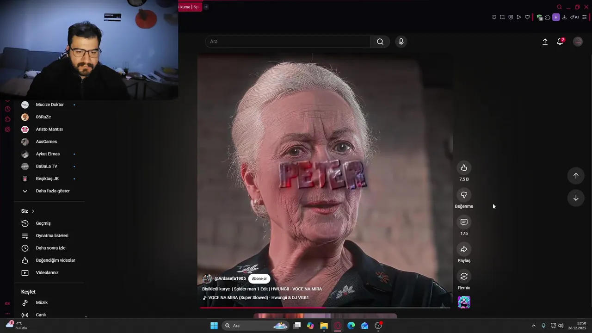592x333 pixels.
Task: Start voice search with the microphone icon
Action: pos(401,42)
